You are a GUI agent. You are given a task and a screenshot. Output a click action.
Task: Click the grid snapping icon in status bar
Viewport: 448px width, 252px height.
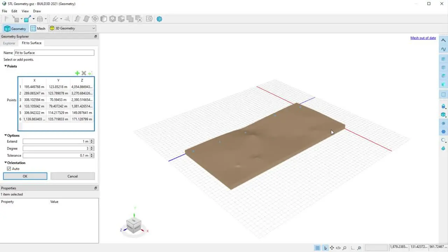pyautogui.click(x=317, y=248)
